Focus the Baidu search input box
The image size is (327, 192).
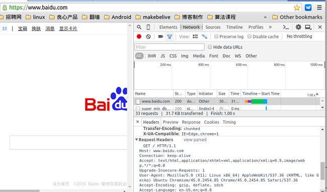(x=68, y=142)
